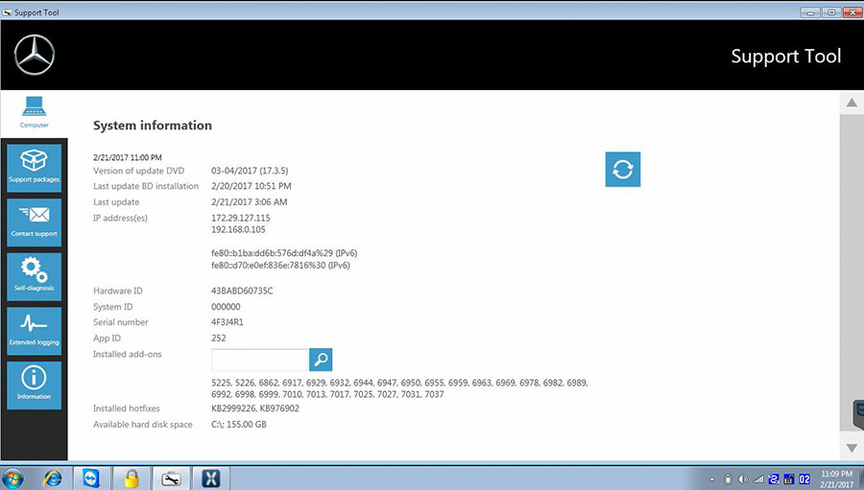
Task: Click the Support Tool title bar icon
Action: 7,12
